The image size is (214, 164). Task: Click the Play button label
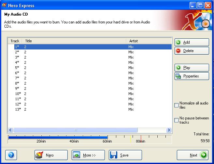click(x=187, y=68)
